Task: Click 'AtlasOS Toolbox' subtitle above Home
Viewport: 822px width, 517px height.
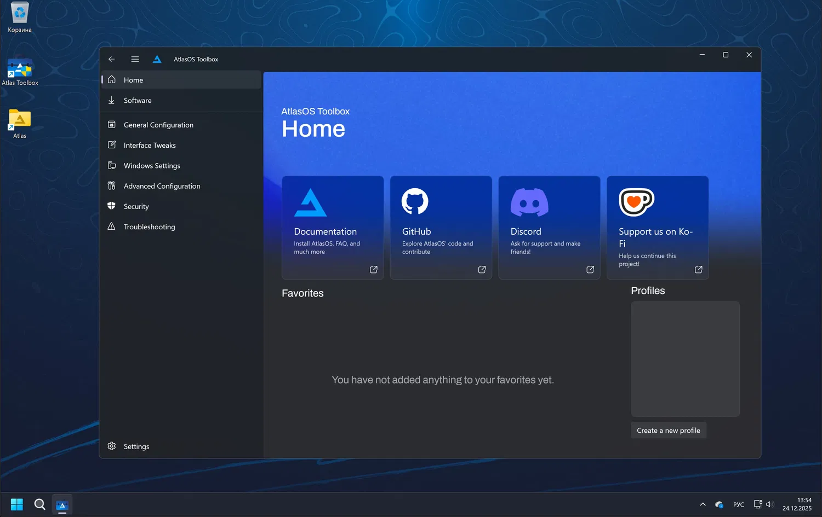Action: 316,111
